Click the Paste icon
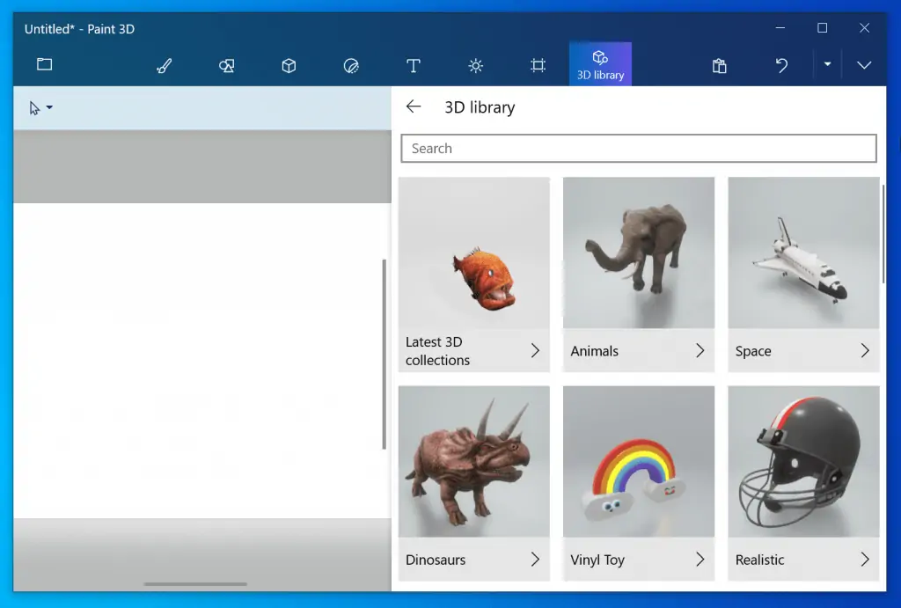This screenshot has height=608, width=901. [719, 65]
